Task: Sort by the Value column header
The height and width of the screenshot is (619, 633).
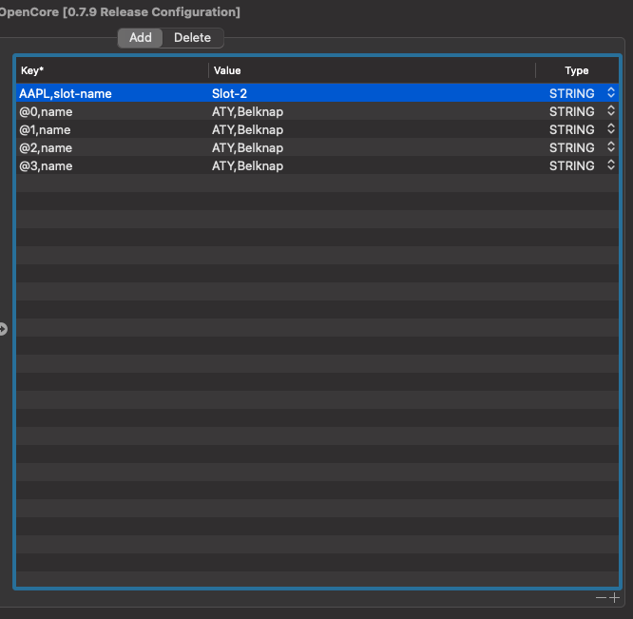Action: (x=373, y=70)
